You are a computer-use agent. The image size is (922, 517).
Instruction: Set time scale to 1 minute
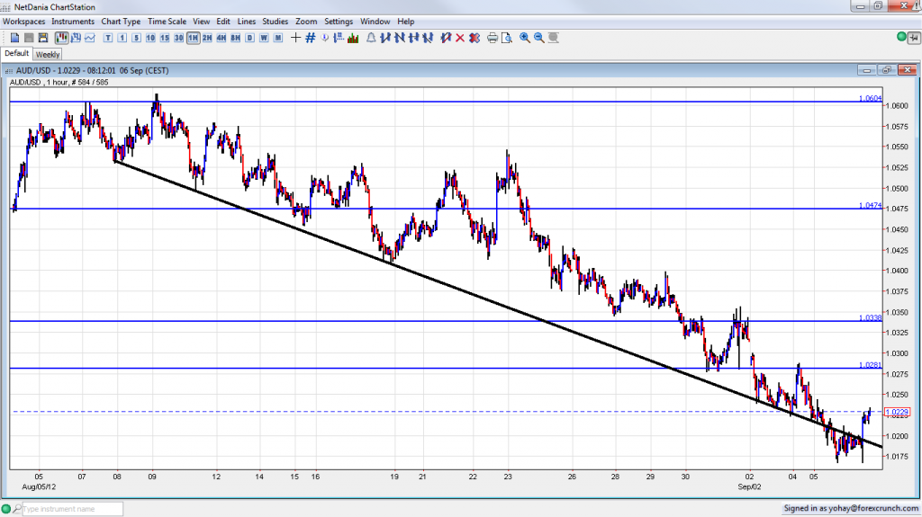[x=122, y=38]
